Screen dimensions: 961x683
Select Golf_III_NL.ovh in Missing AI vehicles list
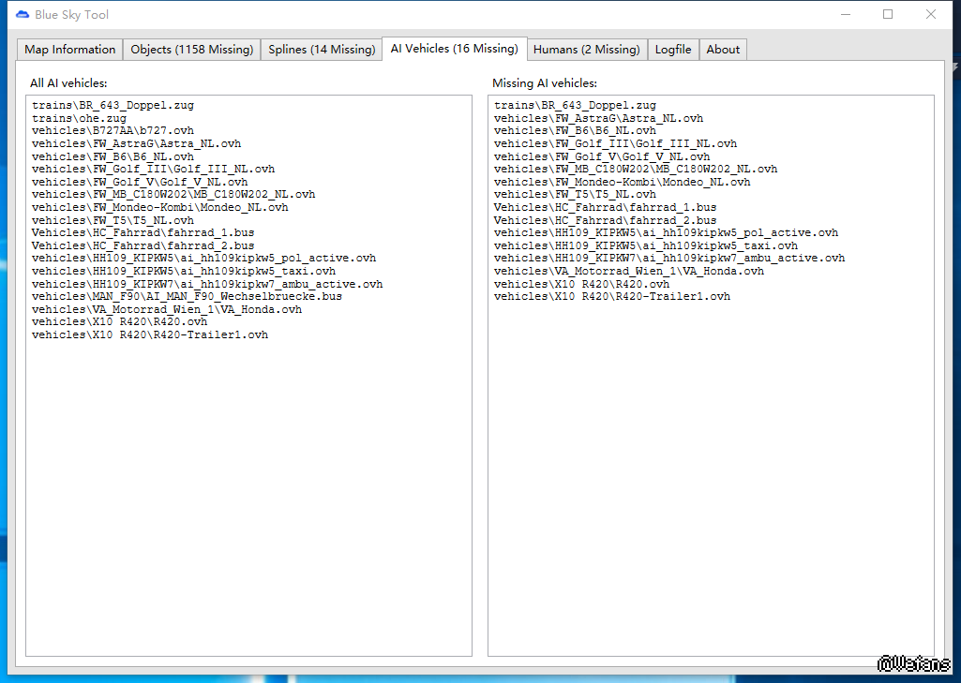[615, 143]
